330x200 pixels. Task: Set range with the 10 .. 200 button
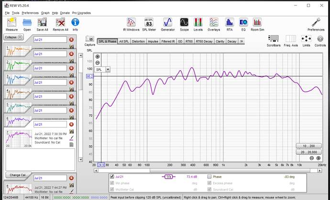[309, 146]
